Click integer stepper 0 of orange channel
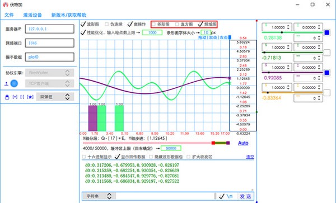The height and width of the screenshot is (203, 336). tap(308, 98)
